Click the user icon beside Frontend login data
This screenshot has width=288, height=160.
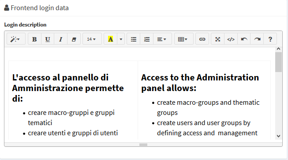(x=7, y=8)
